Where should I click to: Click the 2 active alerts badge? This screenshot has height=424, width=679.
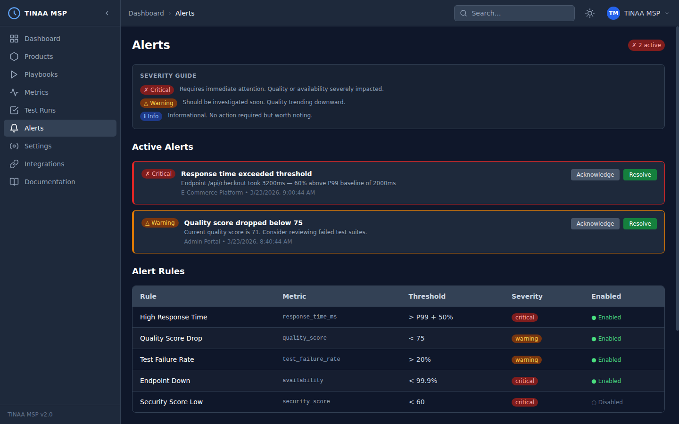(x=646, y=45)
